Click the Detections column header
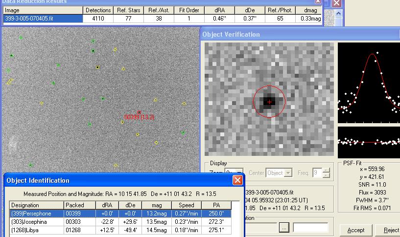The image size is (400, 237). tap(98, 10)
